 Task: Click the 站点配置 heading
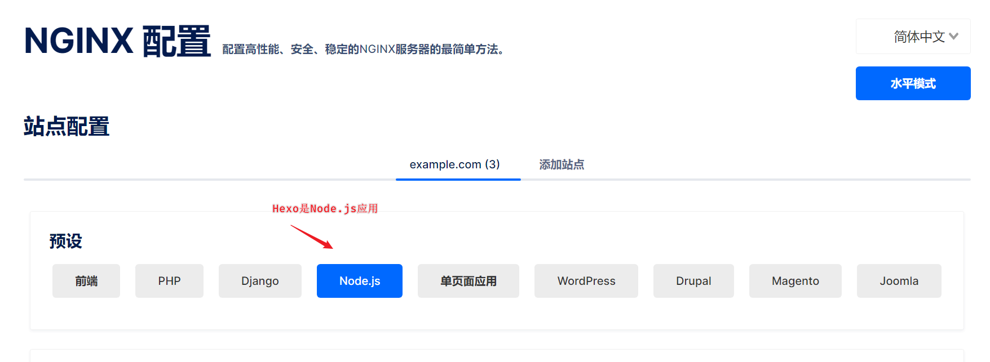click(x=67, y=127)
